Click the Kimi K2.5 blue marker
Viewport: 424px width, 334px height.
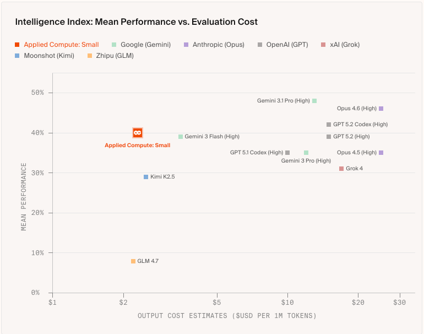[146, 177]
